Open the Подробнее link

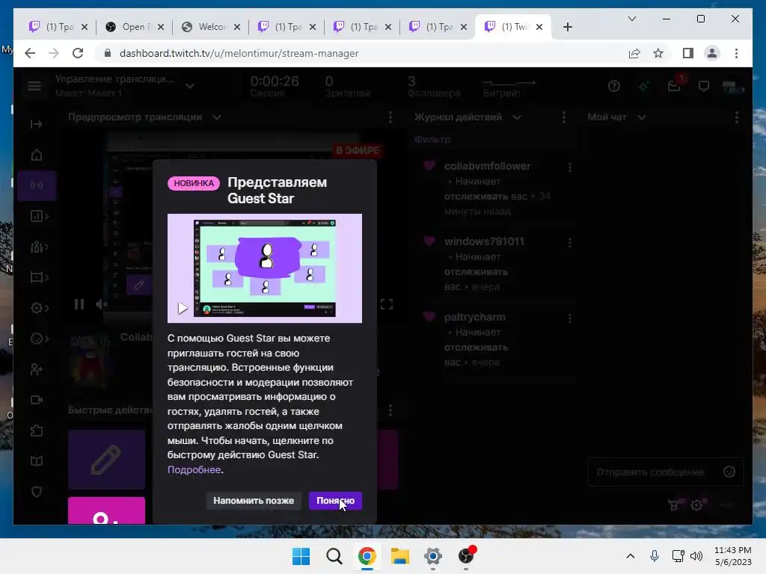point(194,469)
